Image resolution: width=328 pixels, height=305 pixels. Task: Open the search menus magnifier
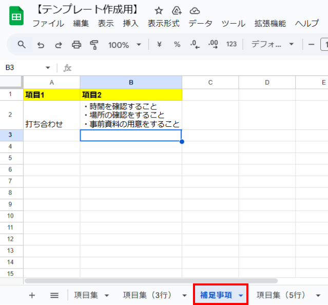click(x=22, y=45)
